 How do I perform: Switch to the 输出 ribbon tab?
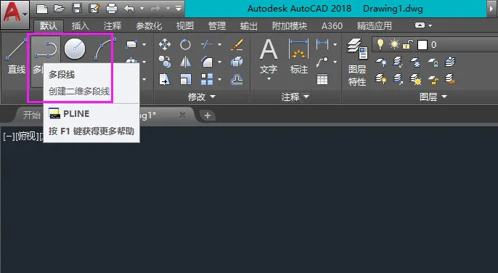coord(248,25)
